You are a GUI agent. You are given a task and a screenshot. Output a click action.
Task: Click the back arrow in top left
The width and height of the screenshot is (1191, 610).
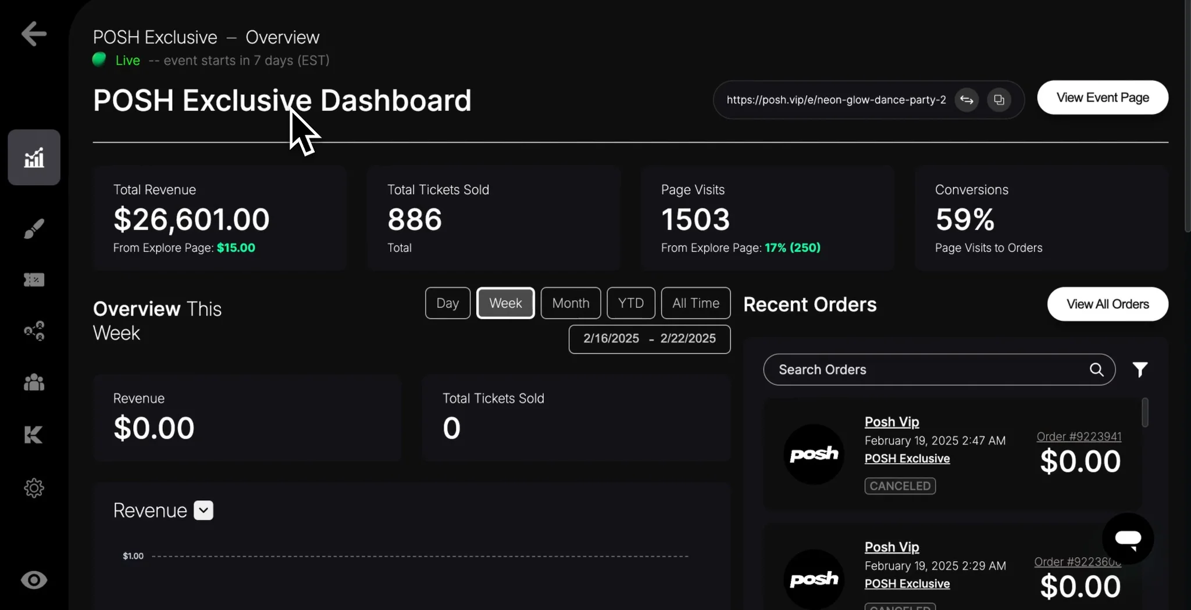pyautogui.click(x=33, y=34)
